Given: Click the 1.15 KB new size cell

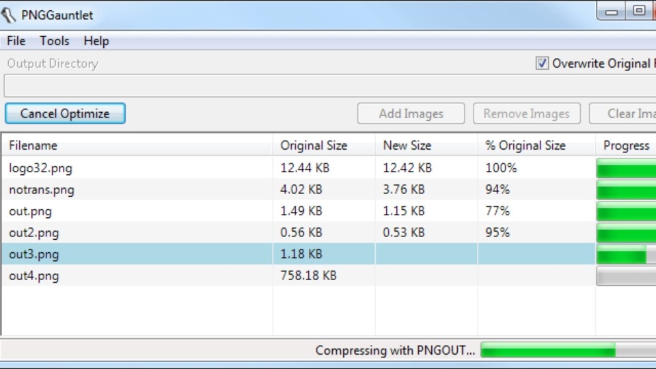Looking at the screenshot, I should tap(404, 211).
